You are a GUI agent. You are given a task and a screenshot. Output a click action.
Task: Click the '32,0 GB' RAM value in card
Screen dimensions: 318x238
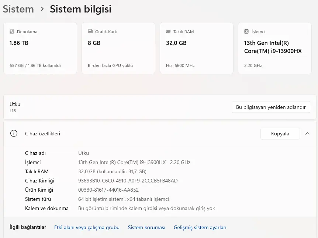coord(176,43)
